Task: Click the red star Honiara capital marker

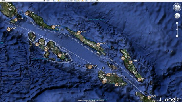Action: [x=106, y=75]
